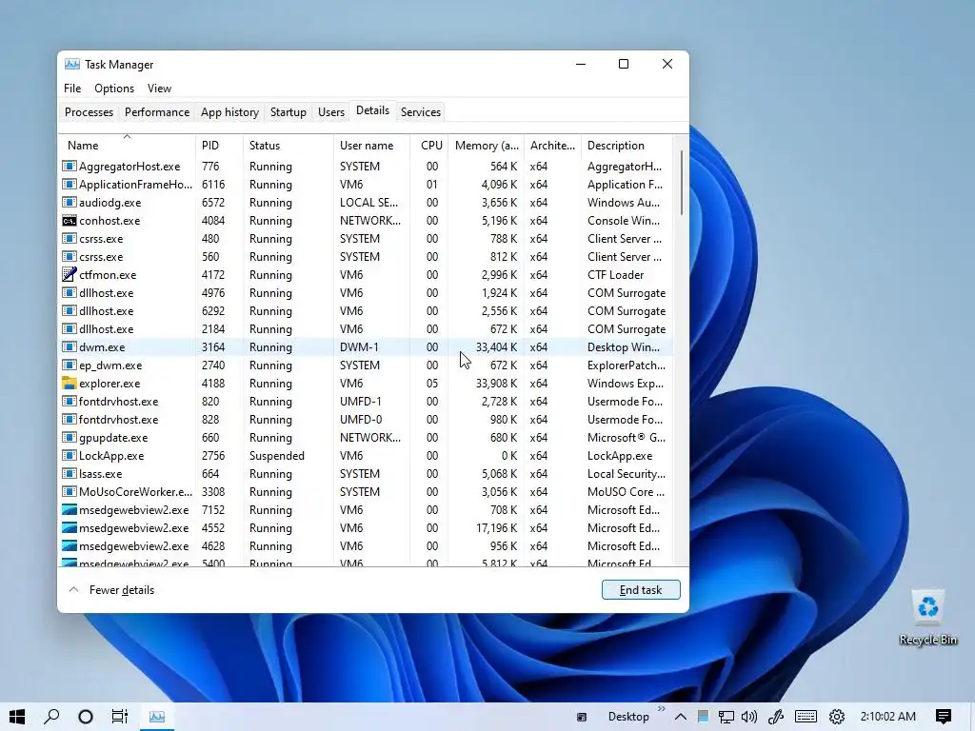Click the Task Manager title bar icon
The height and width of the screenshot is (731, 975).
click(x=72, y=64)
